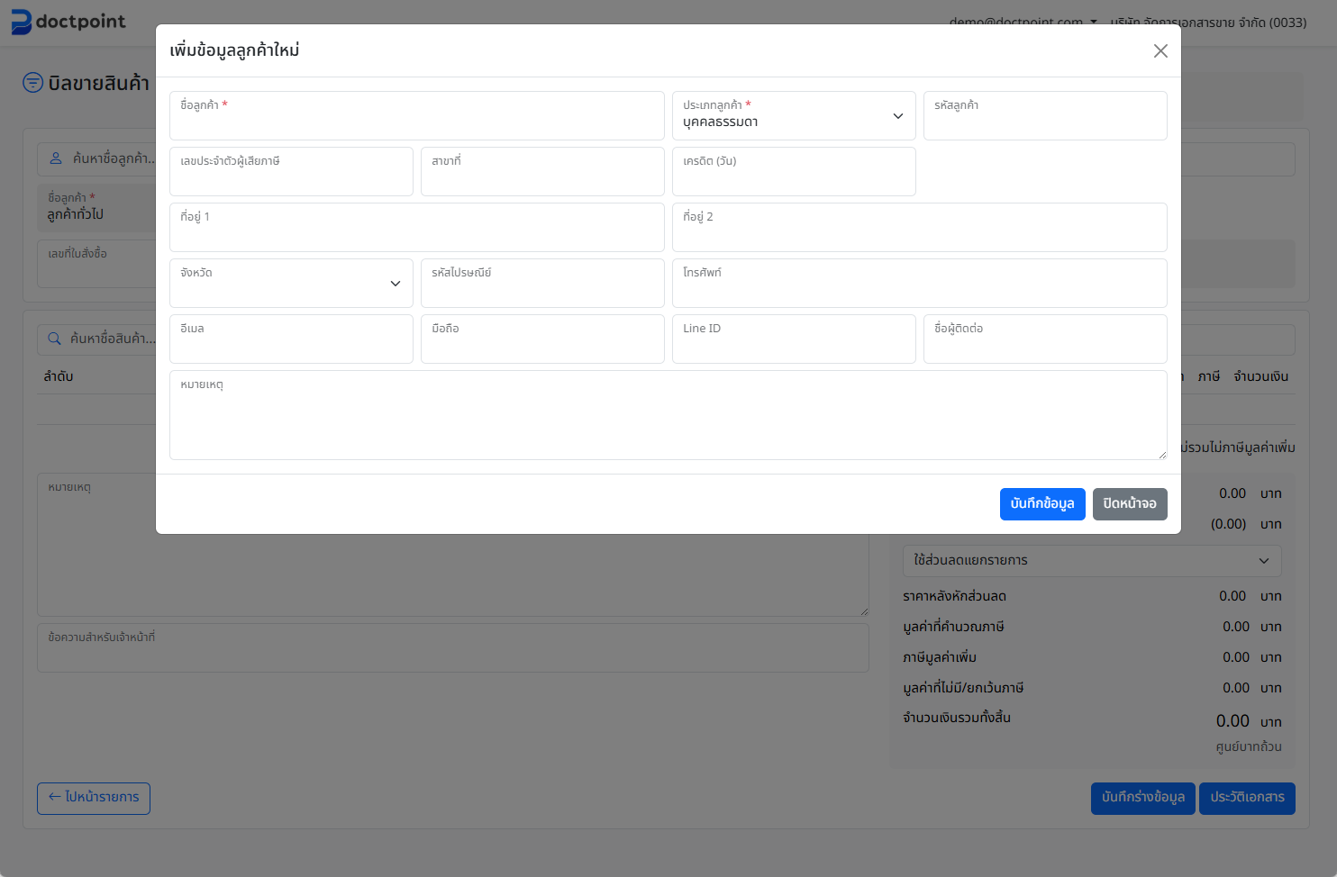Focus the อีเมล email input field
The height and width of the screenshot is (877, 1337).
click(x=291, y=344)
